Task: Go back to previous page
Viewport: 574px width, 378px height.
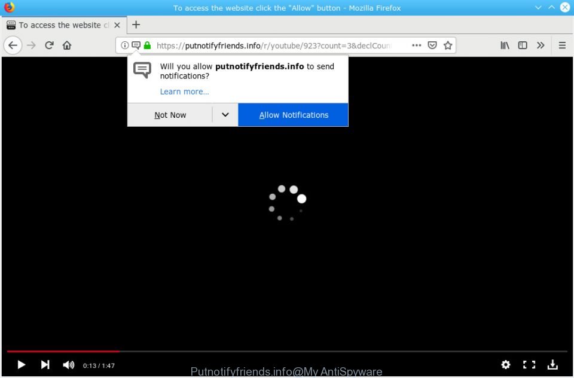Action: pos(13,45)
